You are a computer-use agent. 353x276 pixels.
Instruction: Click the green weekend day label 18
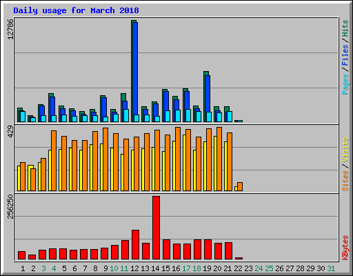tap(196, 268)
